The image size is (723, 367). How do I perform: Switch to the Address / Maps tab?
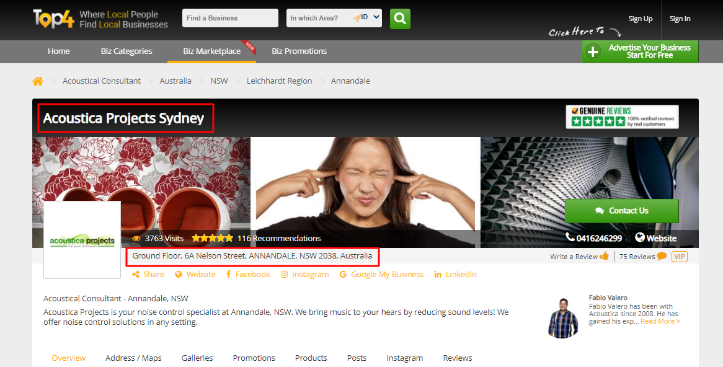[x=133, y=358]
